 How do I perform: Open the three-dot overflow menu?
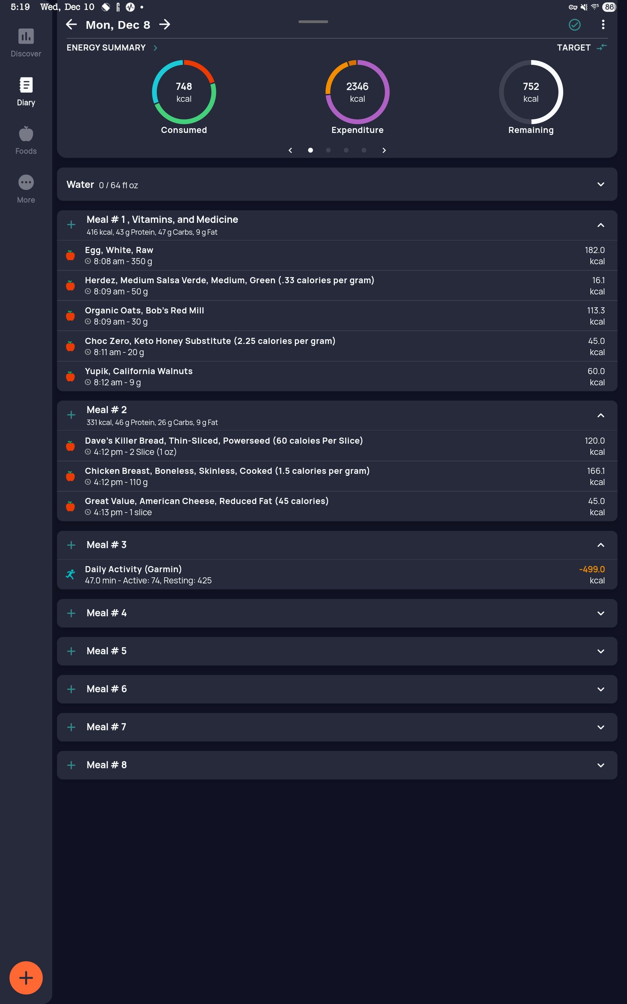603,25
